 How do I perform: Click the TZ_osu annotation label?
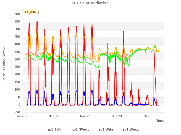pyautogui.click(x=31, y=12)
